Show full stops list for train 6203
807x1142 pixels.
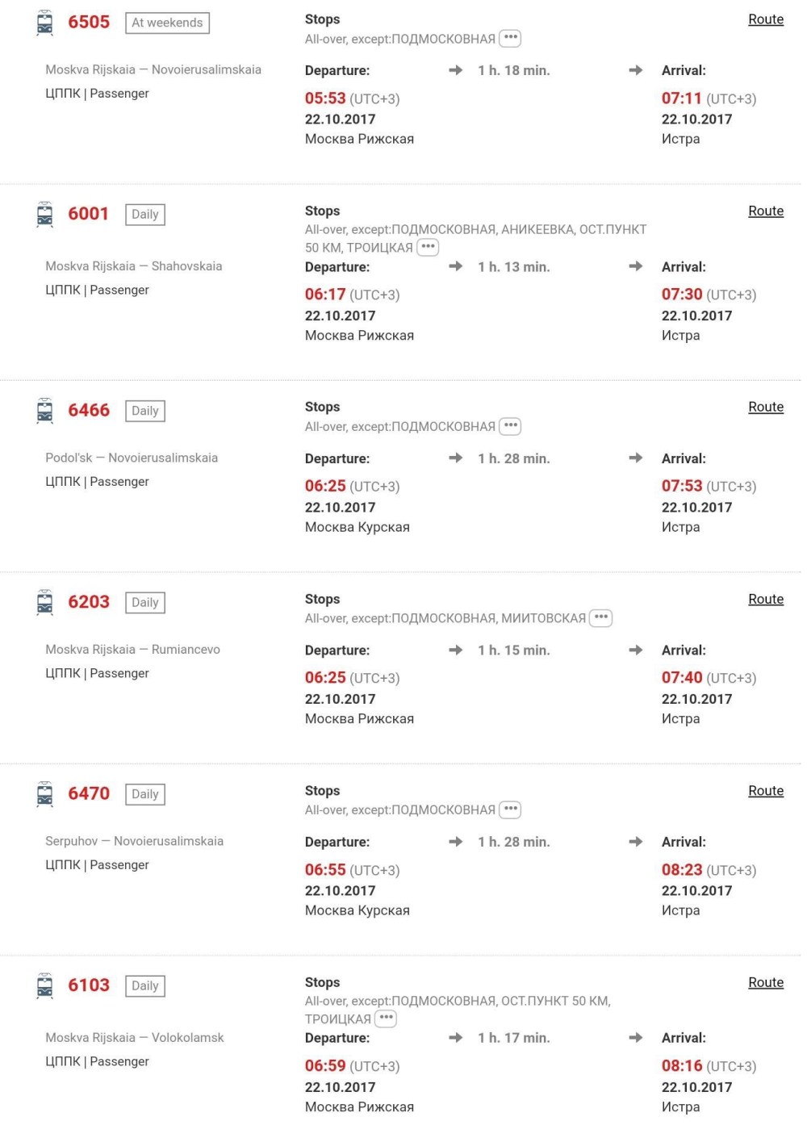click(x=600, y=618)
